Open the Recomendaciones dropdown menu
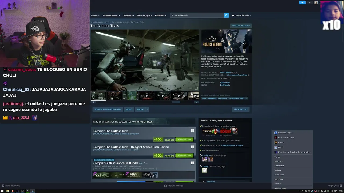 111,16
